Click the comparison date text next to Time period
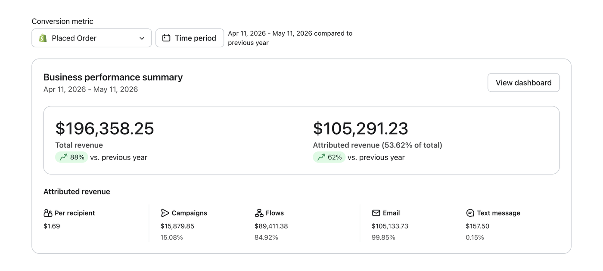The width and height of the screenshot is (603, 271). click(290, 38)
